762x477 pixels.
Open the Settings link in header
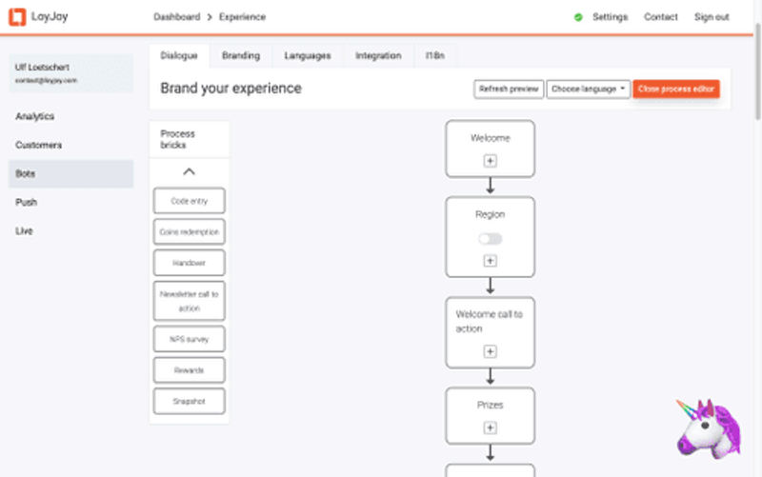[610, 17]
